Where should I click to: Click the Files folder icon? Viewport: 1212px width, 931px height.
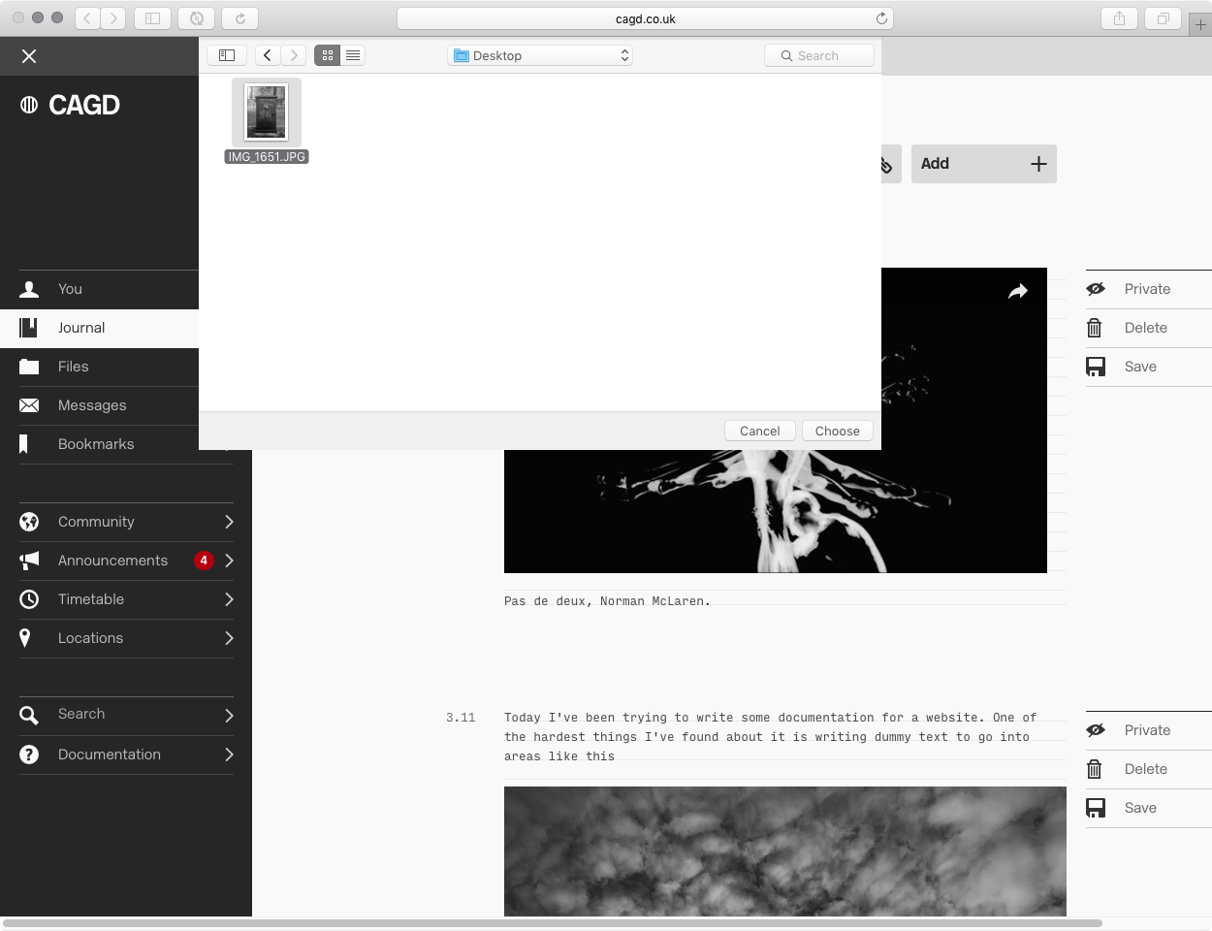(x=29, y=367)
